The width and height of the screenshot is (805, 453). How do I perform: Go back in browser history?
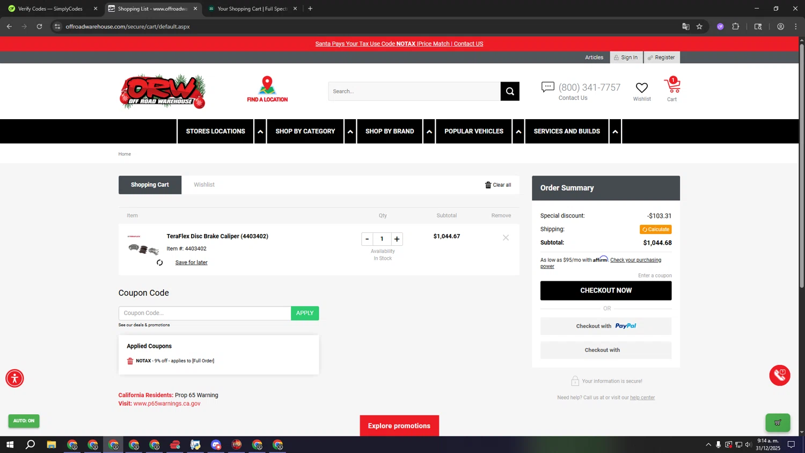pyautogui.click(x=9, y=26)
